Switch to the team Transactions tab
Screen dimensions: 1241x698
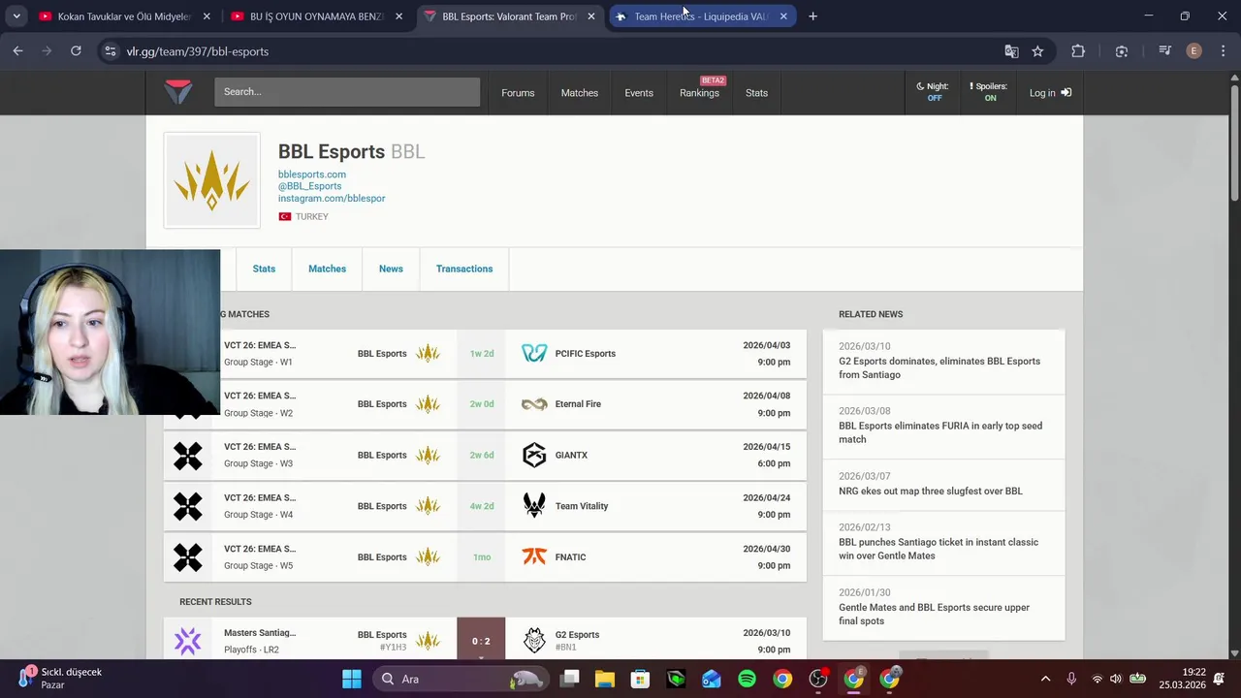tap(464, 269)
